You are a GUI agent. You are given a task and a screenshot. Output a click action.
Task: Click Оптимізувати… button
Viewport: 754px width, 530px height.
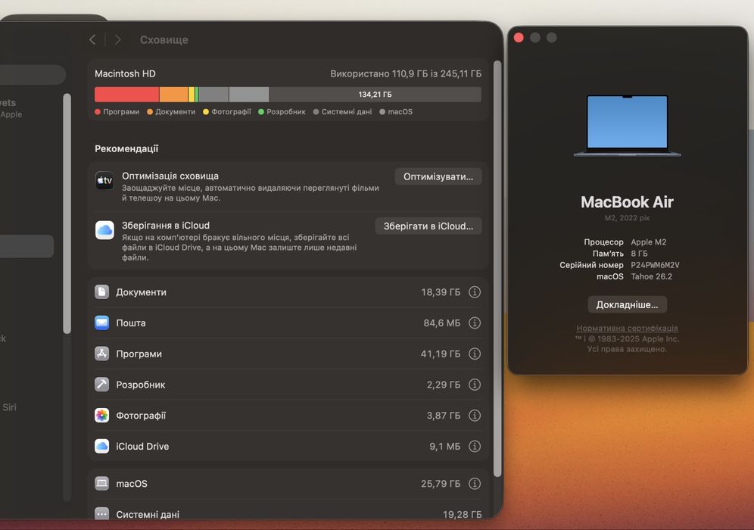point(438,176)
